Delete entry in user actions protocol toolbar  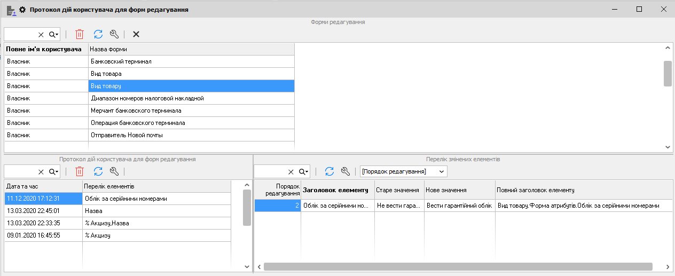(80, 171)
